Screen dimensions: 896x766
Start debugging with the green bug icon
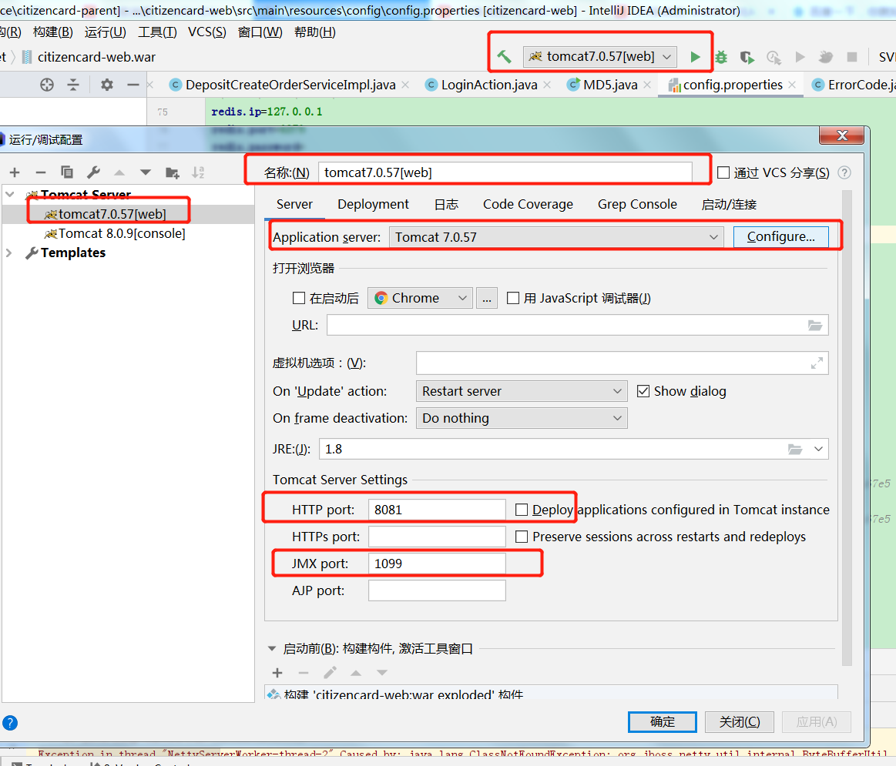721,56
